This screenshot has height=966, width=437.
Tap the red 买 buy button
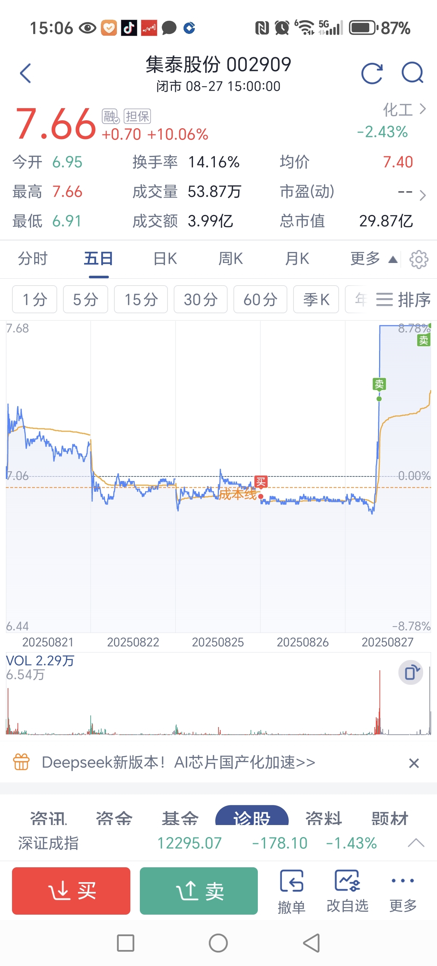pyautogui.click(x=71, y=891)
